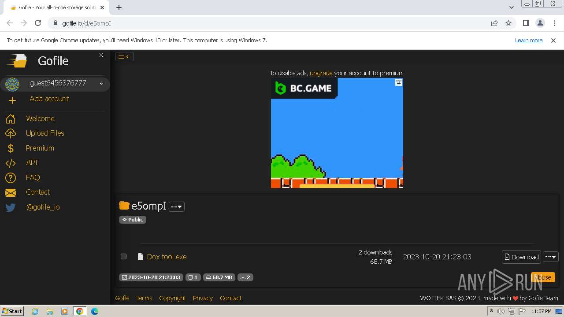Open the footer Privacy link
The height and width of the screenshot is (317, 564).
click(x=203, y=298)
